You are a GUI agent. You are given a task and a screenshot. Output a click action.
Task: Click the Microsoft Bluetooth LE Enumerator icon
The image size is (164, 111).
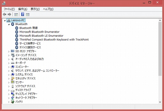[x=17, y=36]
